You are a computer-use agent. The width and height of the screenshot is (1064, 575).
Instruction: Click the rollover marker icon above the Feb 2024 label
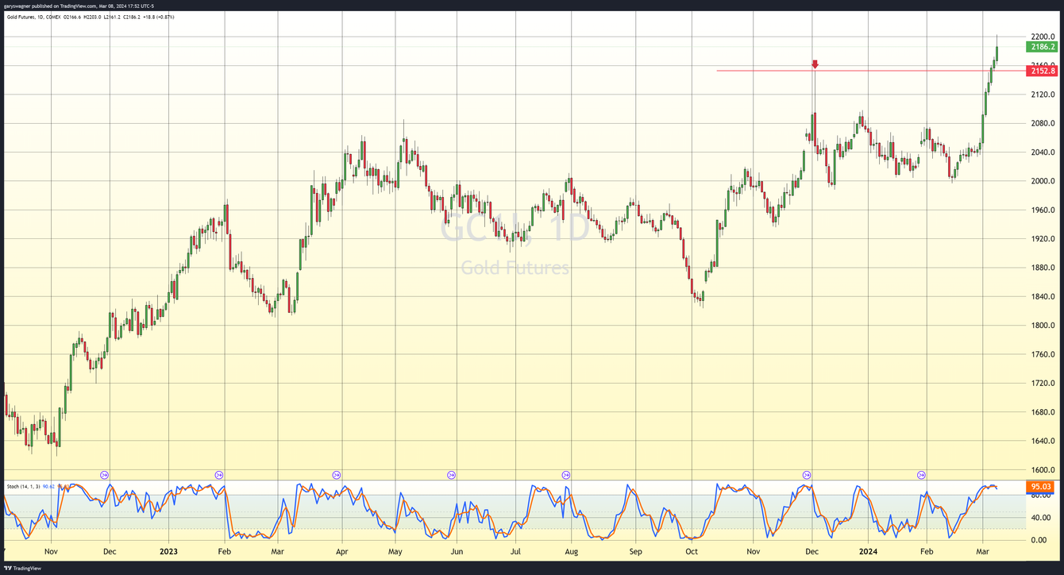click(x=921, y=475)
